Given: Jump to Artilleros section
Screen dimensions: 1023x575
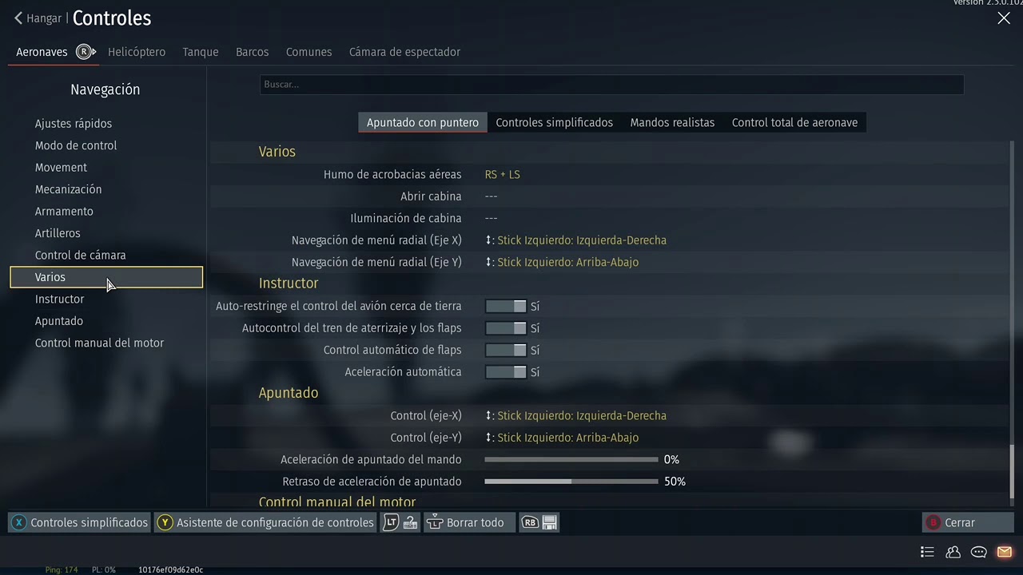Looking at the screenshot, I should (x=58, y=233).
